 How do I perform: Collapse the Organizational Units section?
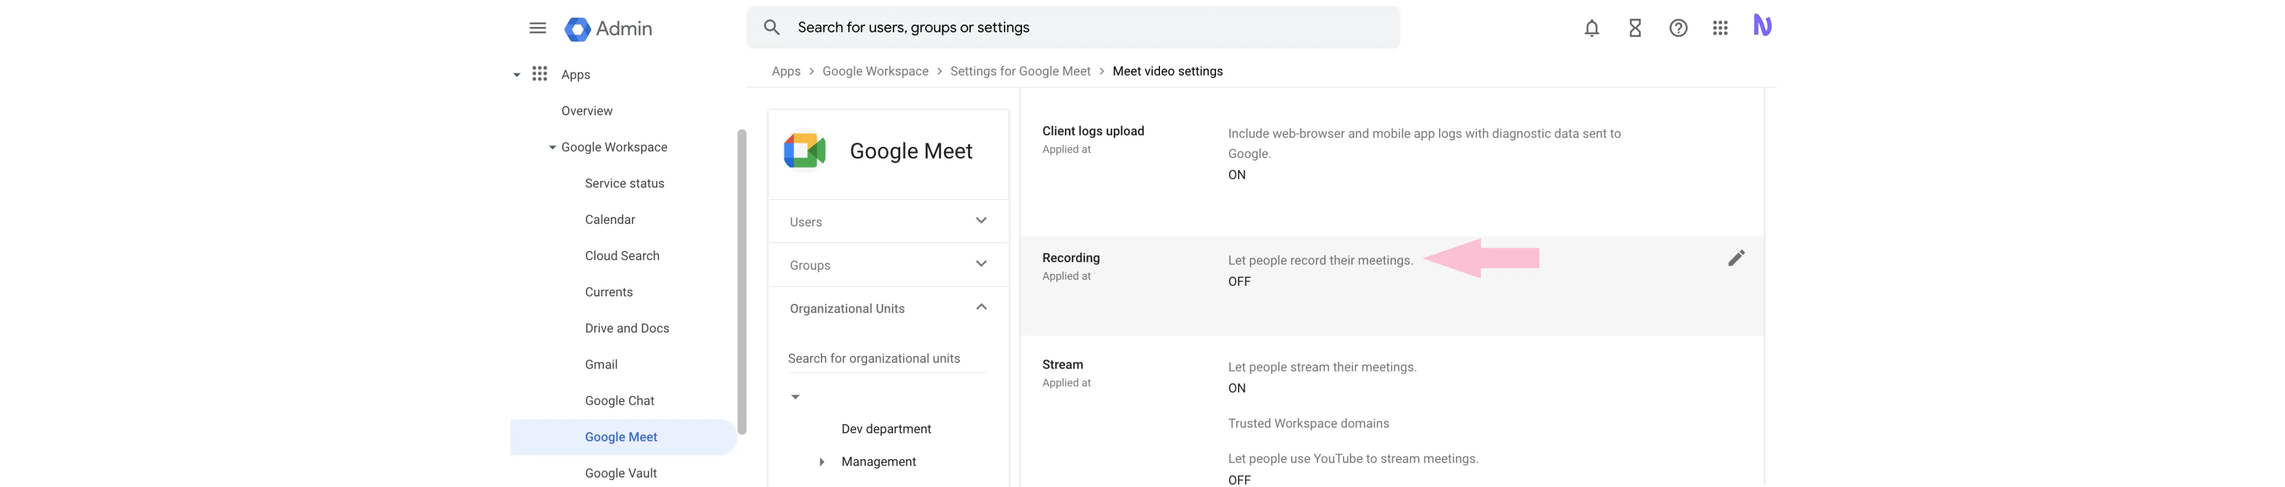click(x=980, y=307)
